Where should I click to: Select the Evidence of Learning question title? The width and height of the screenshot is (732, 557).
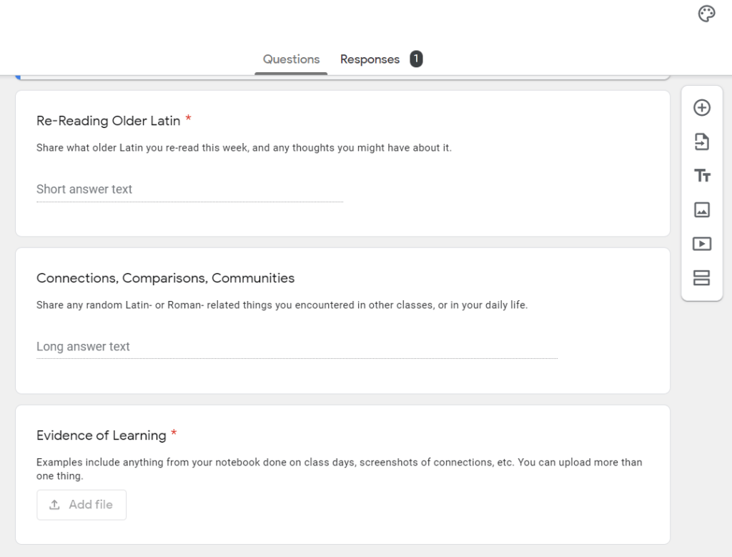pyautogui.click(x=102, y=435)
